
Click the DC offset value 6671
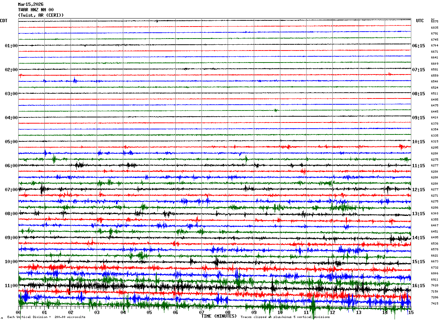tap(435, 52)
